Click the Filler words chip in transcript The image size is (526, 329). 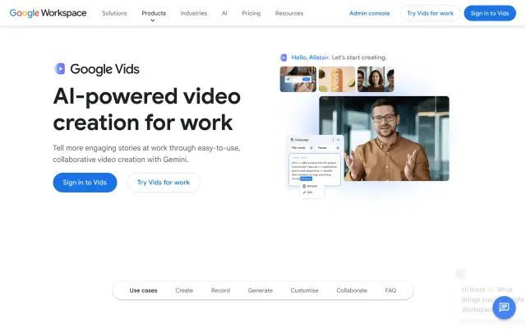point(302,148)
